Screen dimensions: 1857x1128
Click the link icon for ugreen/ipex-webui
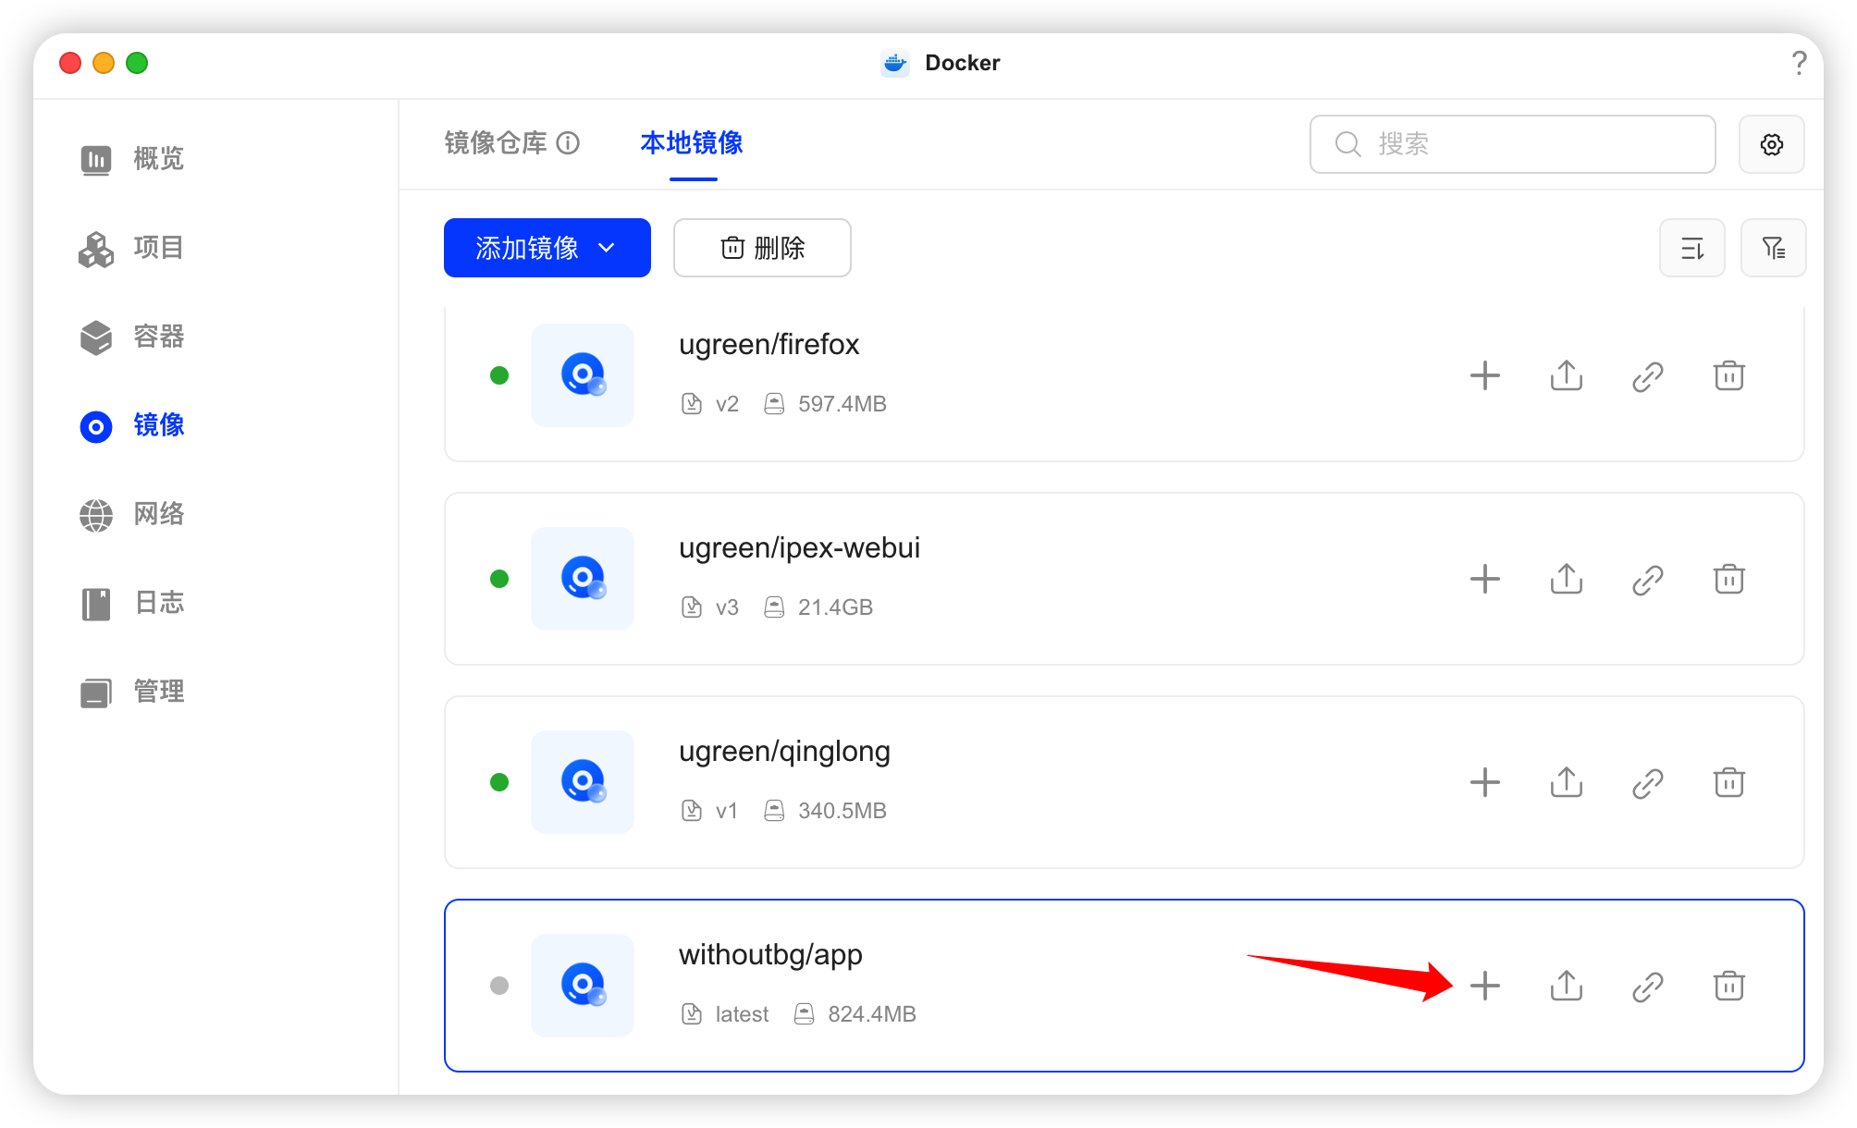(x=1647, y=580)
